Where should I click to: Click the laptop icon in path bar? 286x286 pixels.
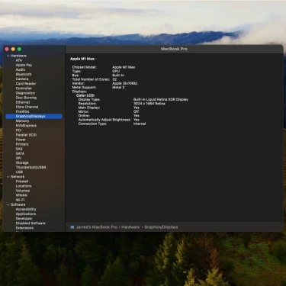point(72,227)
